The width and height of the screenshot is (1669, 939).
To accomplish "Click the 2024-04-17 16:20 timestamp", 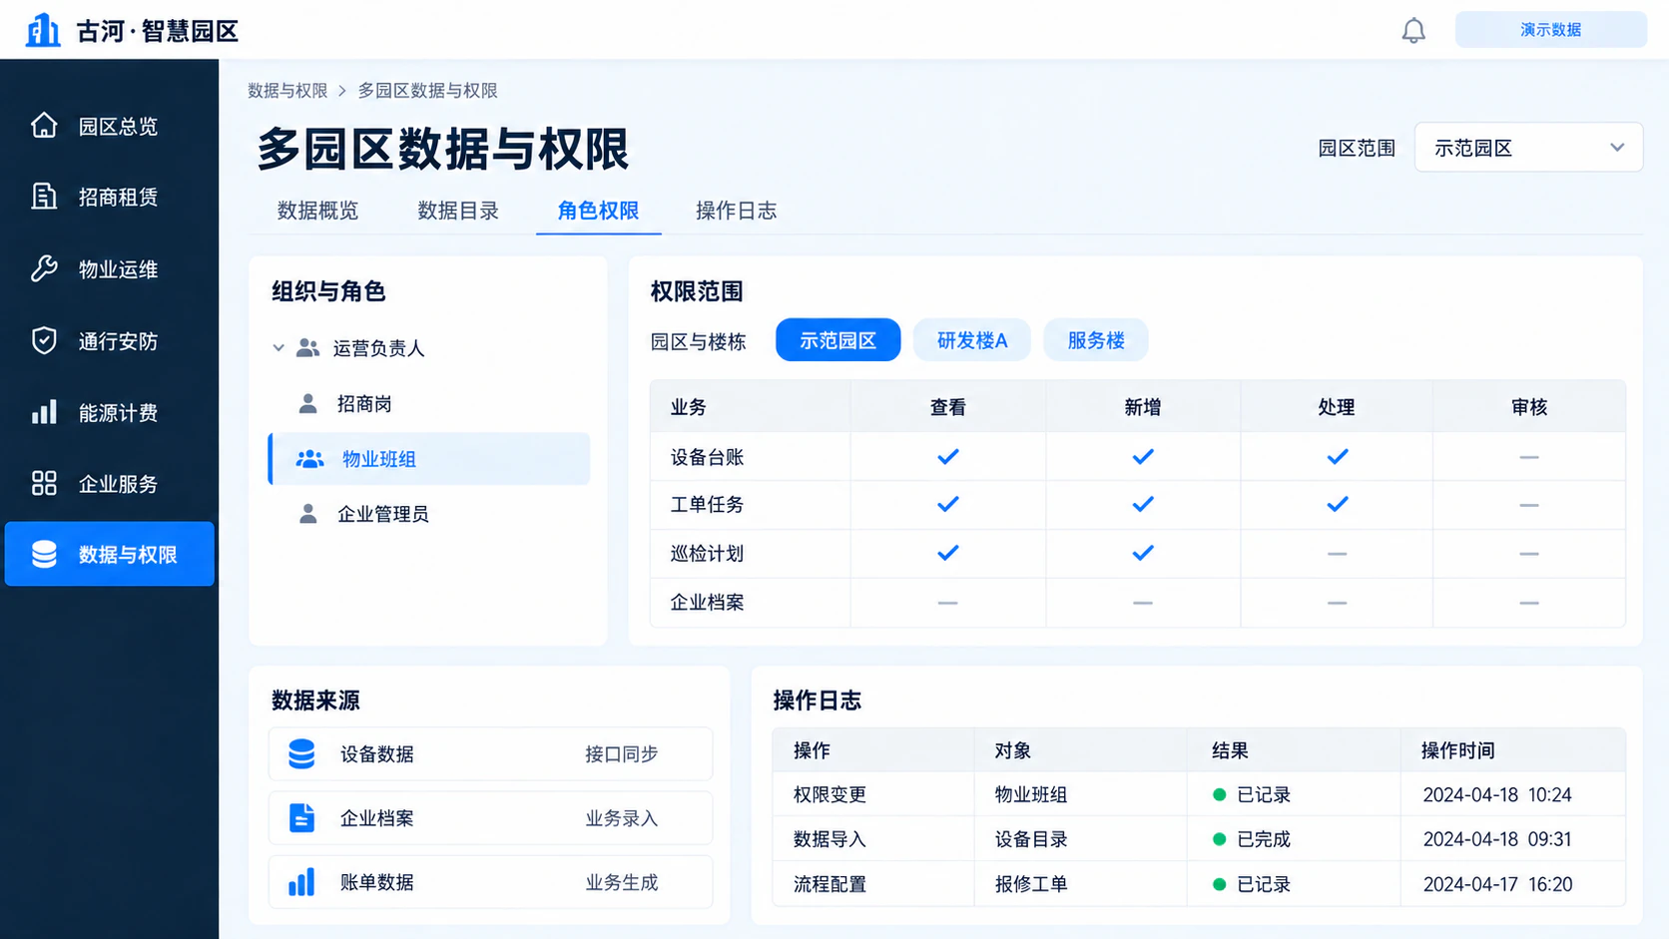I will click(x=1497, y=884).
